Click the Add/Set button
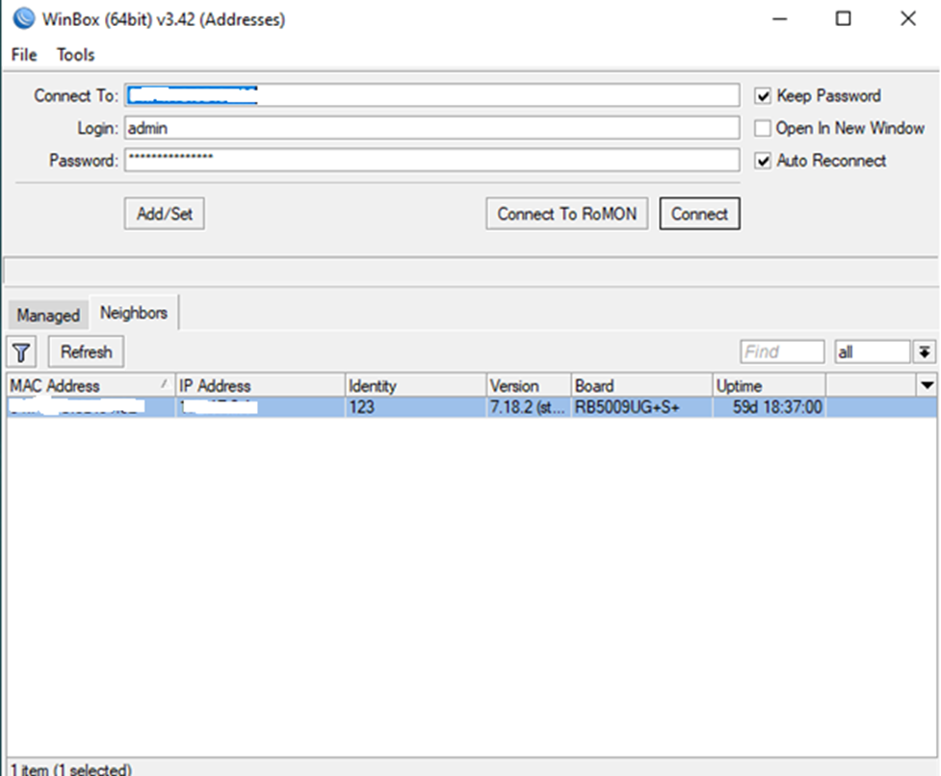Image resolution: width=941 pixels, height=776 pixels. point(165,214)
